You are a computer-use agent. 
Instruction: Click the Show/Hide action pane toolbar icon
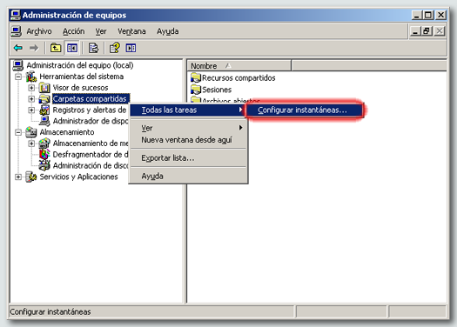131,48
